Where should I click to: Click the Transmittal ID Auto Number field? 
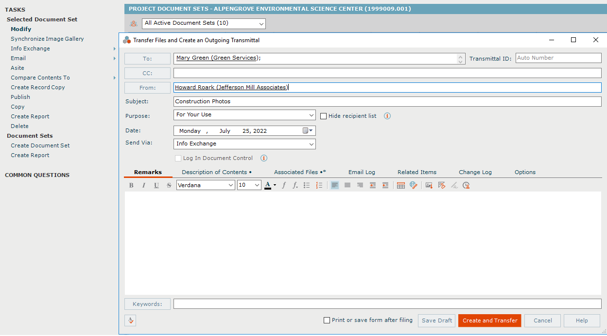click(558, 58)
